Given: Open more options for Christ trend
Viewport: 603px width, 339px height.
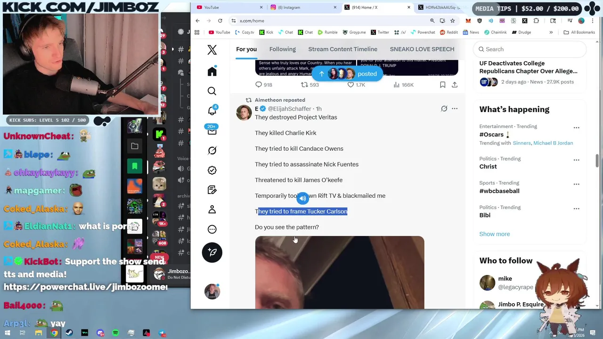Looking at the screenshot, I should pos(576,160).
